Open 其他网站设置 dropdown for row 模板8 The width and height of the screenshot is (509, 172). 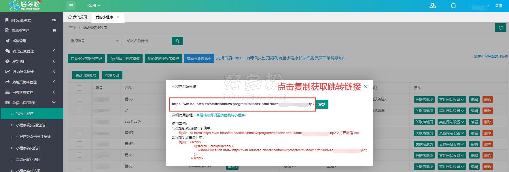(452, 144)
